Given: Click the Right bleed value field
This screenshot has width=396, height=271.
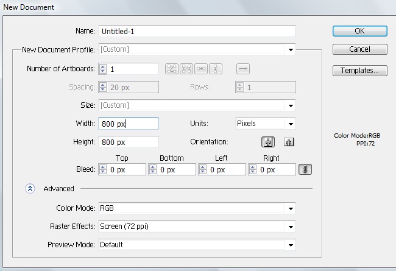Looking at the screenshot, I should click(277, 169).
